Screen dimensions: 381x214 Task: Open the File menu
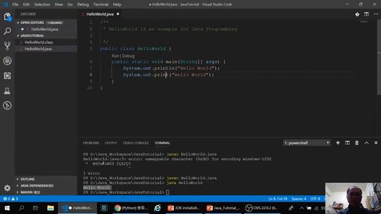tap(15, 4)
